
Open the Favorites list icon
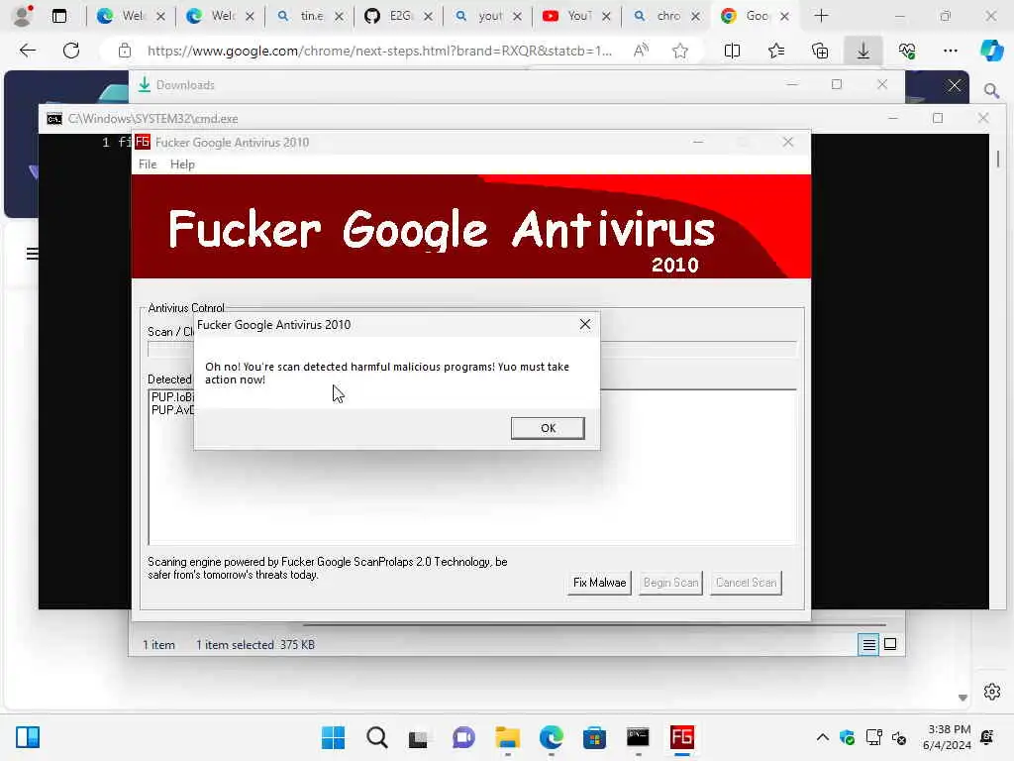coord(776,51)
